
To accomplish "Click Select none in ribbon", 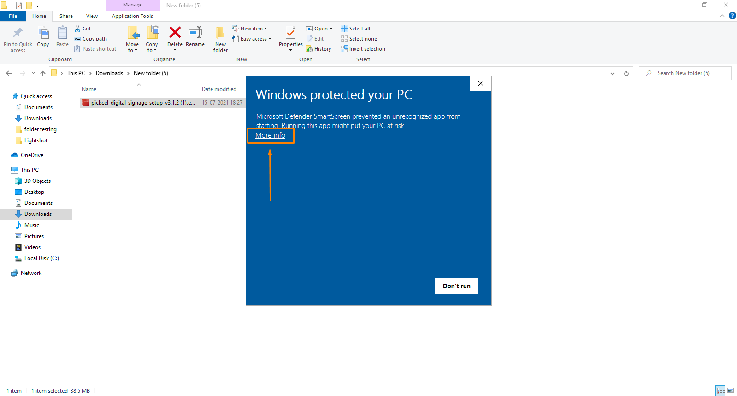I will [359, 39].
